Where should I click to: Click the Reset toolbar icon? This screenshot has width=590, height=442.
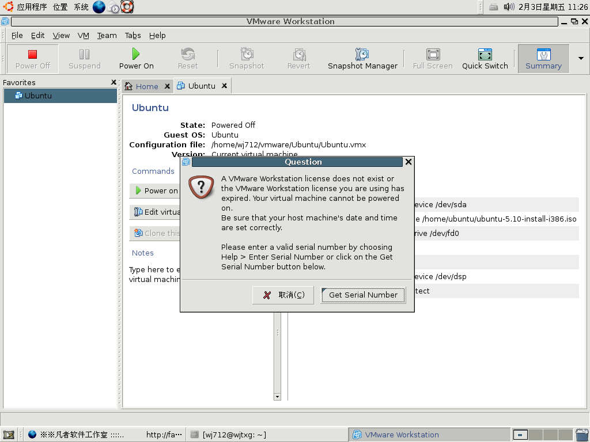pyautogui.click(x=188, y=59)
